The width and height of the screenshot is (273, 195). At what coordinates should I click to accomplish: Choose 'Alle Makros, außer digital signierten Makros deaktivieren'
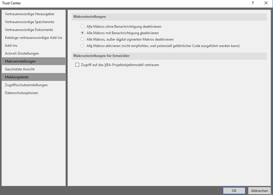(x=82, y=39)
